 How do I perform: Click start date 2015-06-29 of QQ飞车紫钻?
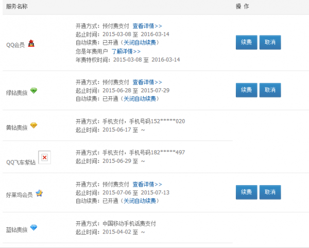pos(117,161)
